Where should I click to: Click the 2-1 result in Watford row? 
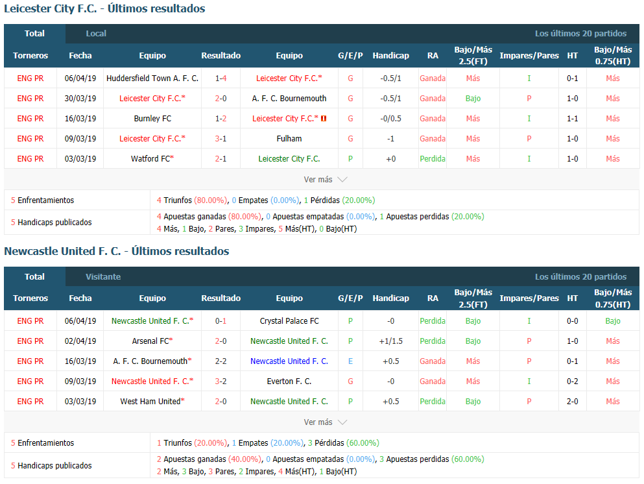[x=221, y=158]
